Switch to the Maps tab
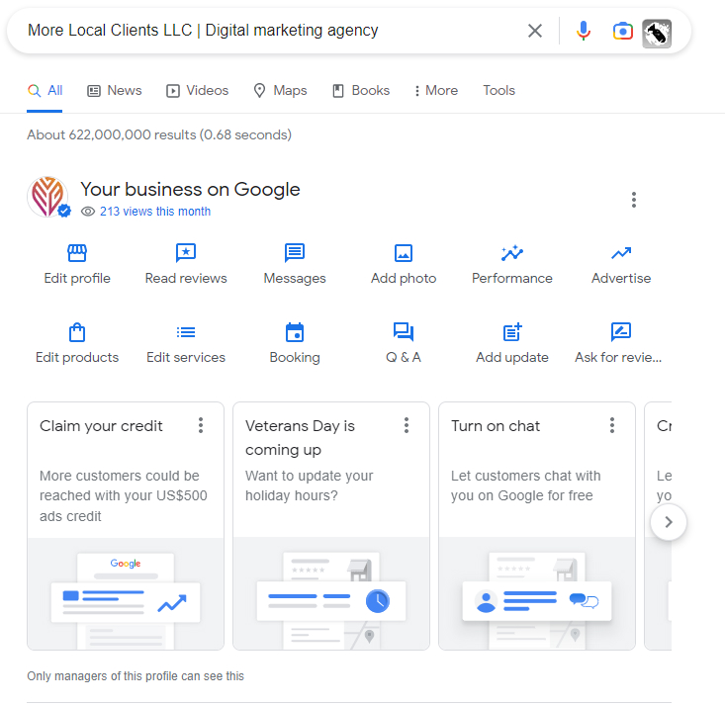This screenshot has width=725, height=705. [280, 90]
